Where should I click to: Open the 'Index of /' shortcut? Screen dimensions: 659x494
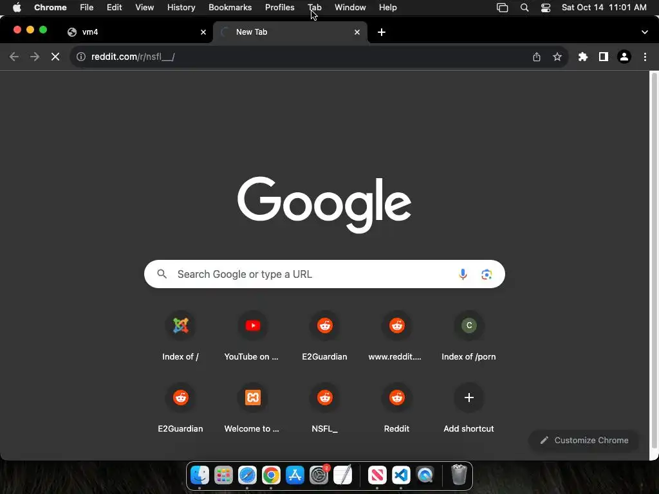click(181, 337)
